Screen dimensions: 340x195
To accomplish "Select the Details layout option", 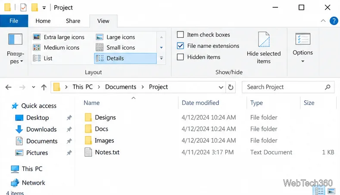I will 125,58.
